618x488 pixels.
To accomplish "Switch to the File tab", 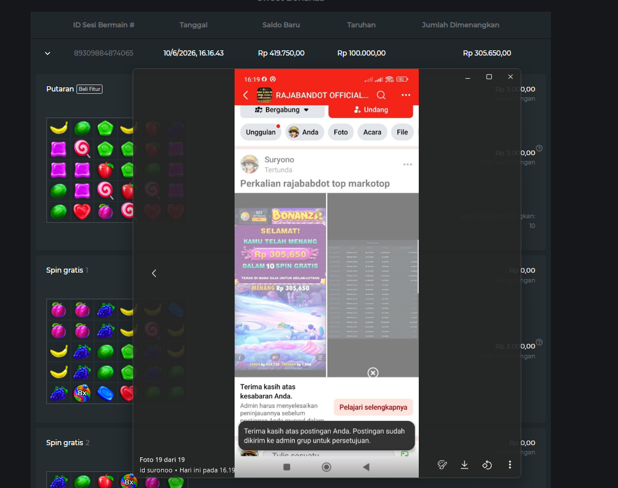I will tap(402, 133).
